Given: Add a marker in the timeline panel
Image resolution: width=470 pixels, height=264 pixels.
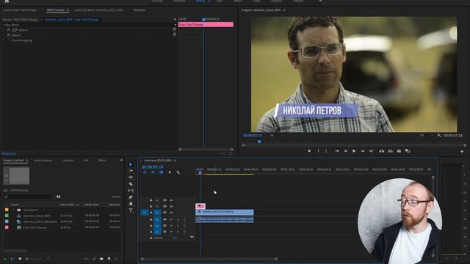Looking at the screenshot, I should click(x=170, y=172).
